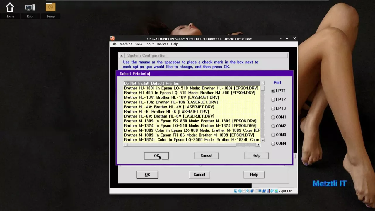This screenshot has width=375, height=211.
Task: Select LPT2 port radio button
Action: click(273, 100)
